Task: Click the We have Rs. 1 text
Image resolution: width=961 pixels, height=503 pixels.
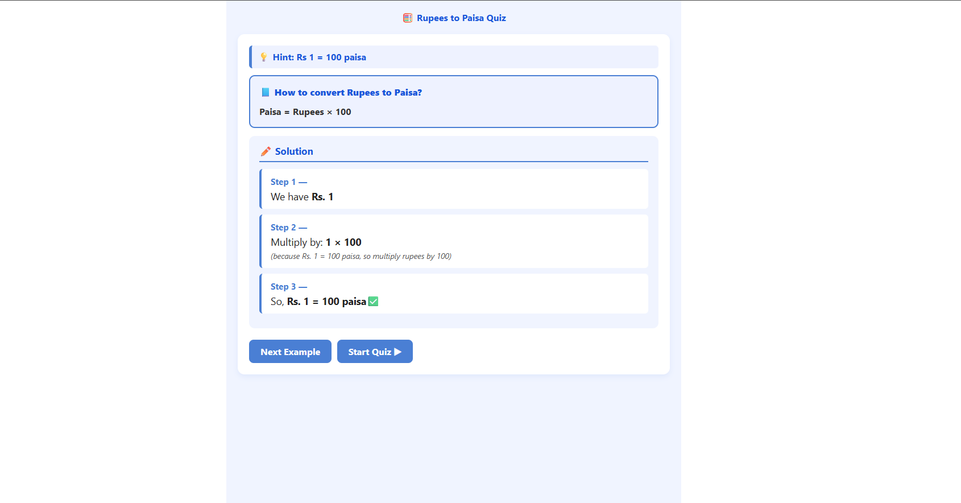Action: (x=302, y=197)
